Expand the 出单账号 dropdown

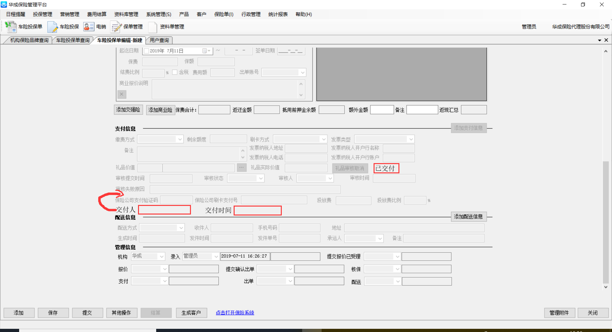302,72
